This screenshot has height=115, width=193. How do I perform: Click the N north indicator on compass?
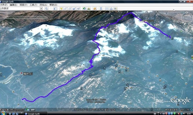pos(187,13)
